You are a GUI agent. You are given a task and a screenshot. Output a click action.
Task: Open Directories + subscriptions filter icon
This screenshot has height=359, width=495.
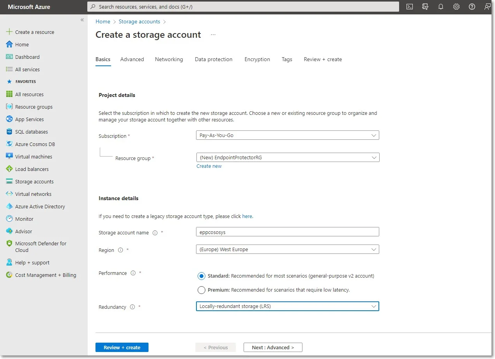[425, 7]
